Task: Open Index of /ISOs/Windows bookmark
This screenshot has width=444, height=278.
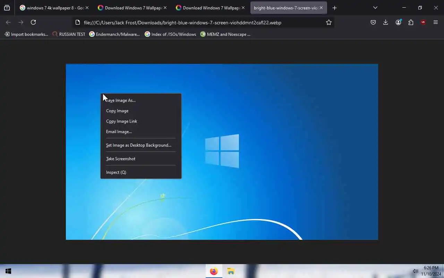Action: click(x=170, y=34)
